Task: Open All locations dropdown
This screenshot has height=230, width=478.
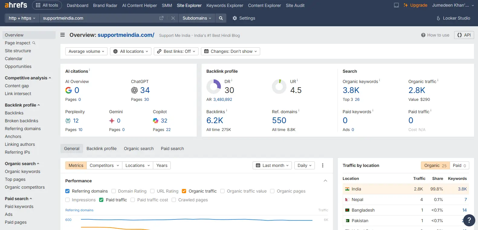Action: pos(131,51)
